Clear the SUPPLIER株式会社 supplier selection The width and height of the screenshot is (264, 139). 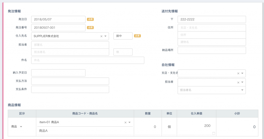point(101,36)
